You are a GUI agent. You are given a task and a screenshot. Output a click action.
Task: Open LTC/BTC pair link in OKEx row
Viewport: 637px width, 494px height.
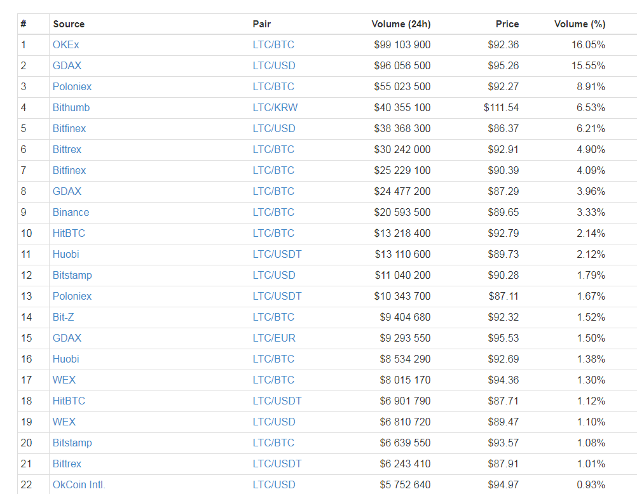pos(273,44)
